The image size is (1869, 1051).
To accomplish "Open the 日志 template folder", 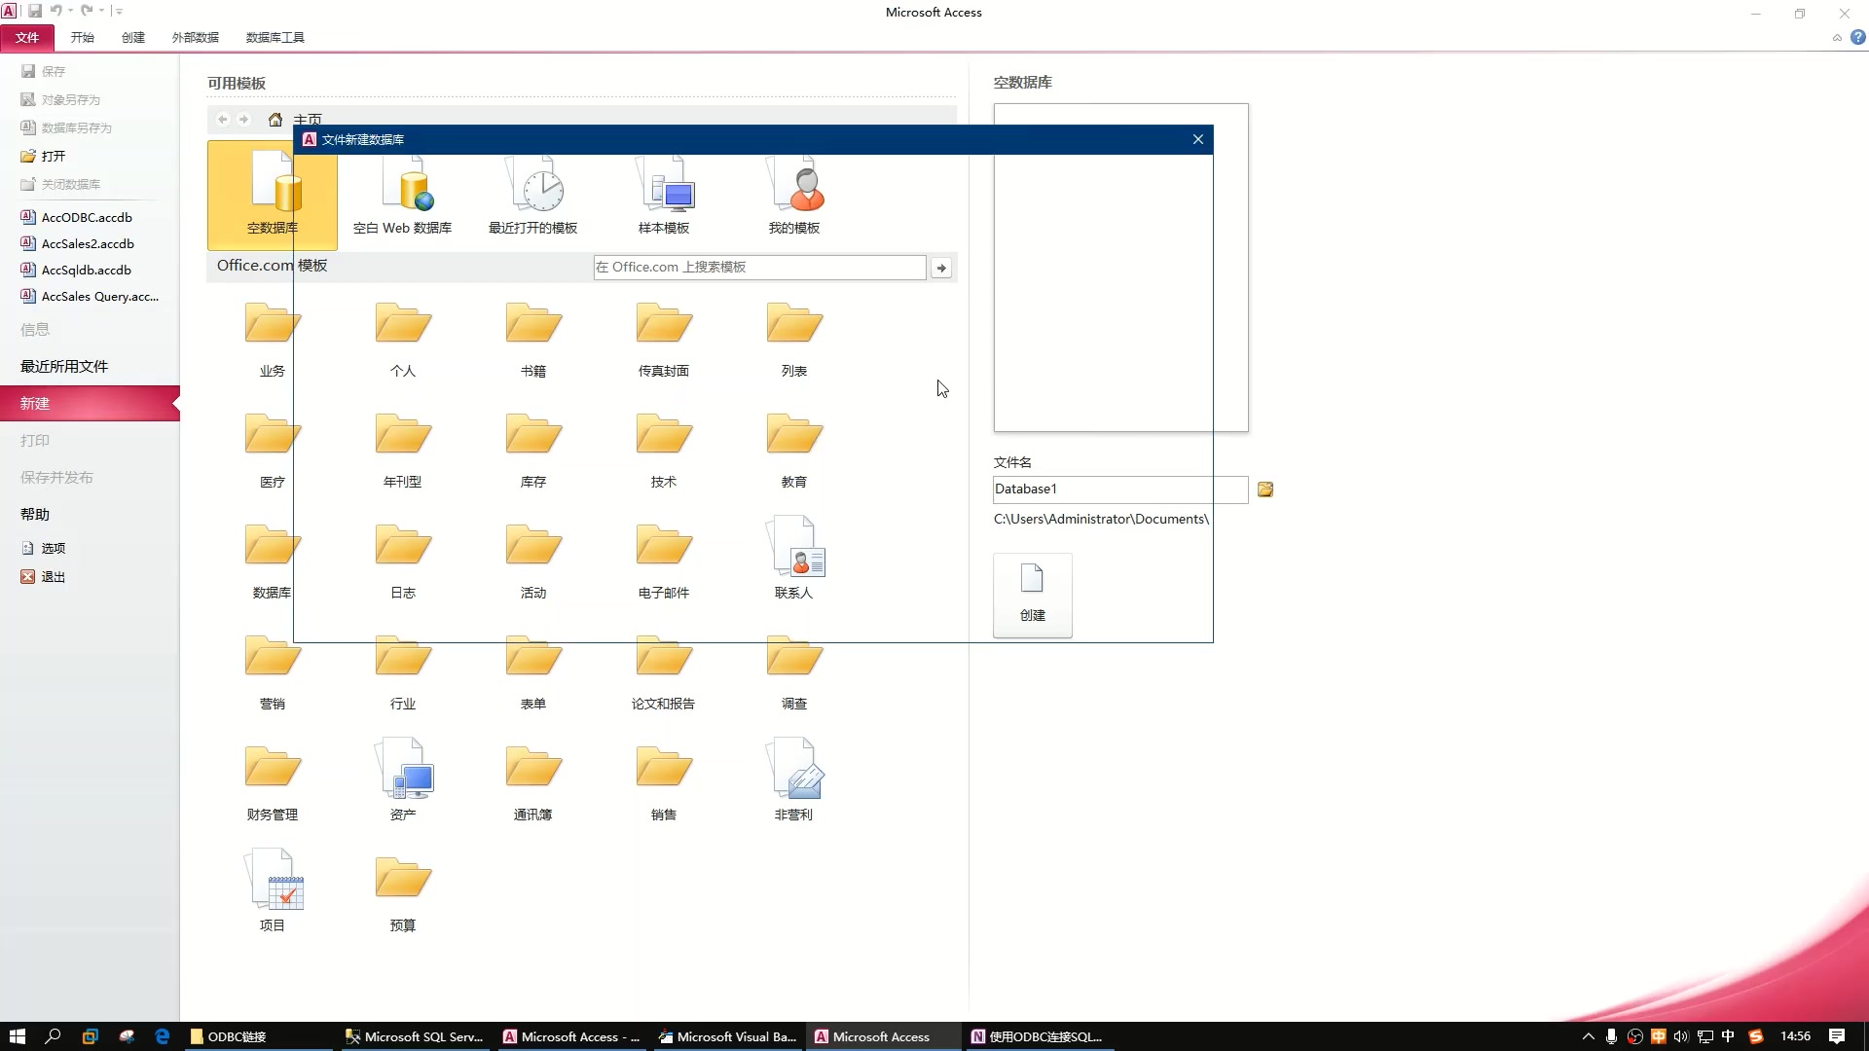I will tap(402, 562).
